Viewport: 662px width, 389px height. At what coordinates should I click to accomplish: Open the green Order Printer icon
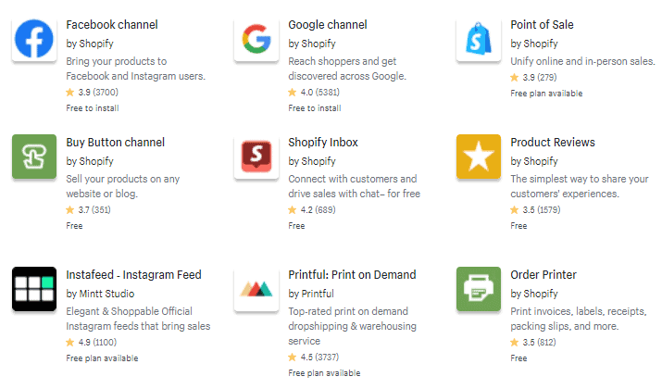(x=479, y=289)
